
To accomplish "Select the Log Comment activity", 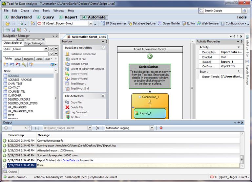I will coord(76,112).
